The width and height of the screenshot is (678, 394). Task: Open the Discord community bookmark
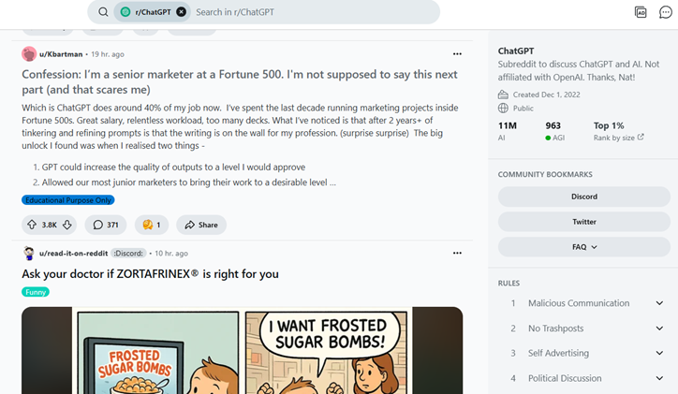click(583, 197)
